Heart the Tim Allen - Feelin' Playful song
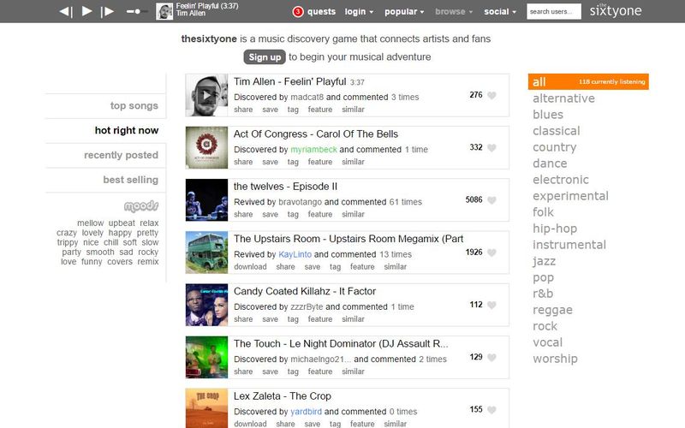685x428 pixels. point(491,95)
